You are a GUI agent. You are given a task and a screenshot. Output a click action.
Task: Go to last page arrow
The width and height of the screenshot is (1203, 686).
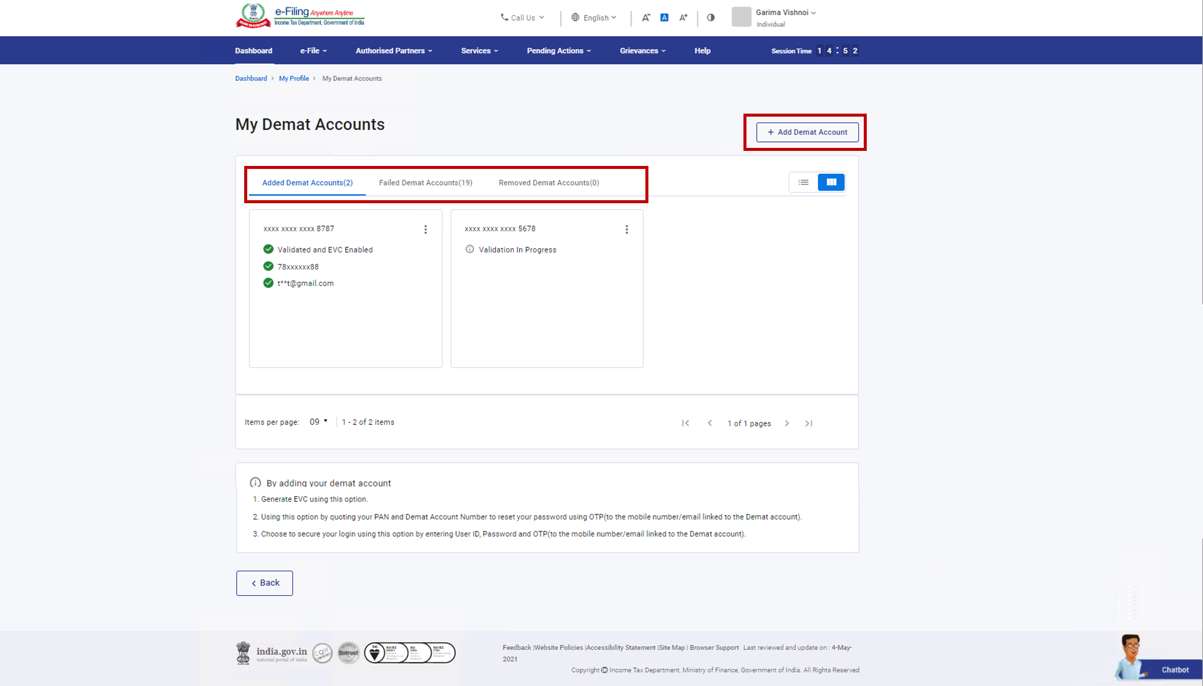[x=808, y=423]
